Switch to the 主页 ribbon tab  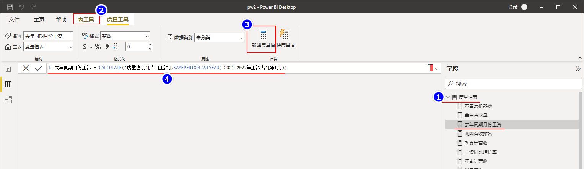[39, 19]
